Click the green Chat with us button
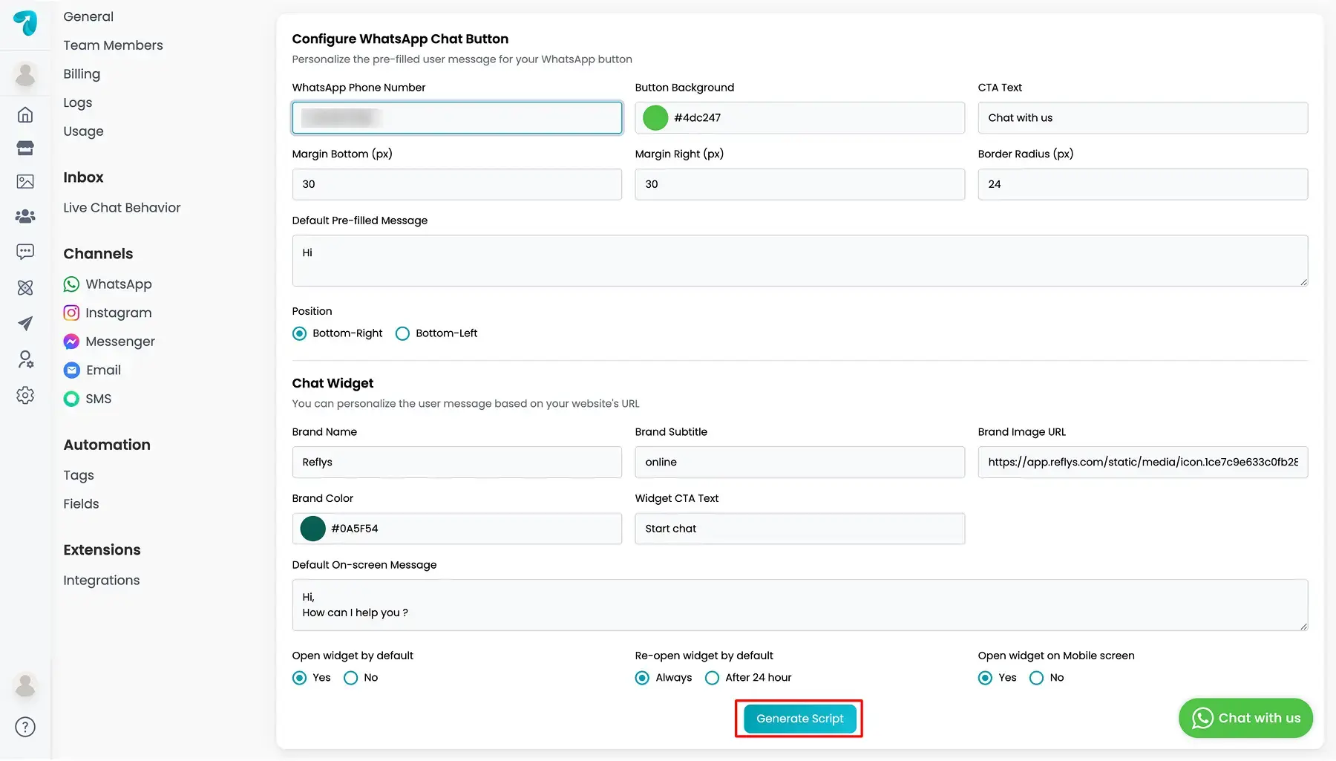The image size is (1336, 761). [1245, 718]
